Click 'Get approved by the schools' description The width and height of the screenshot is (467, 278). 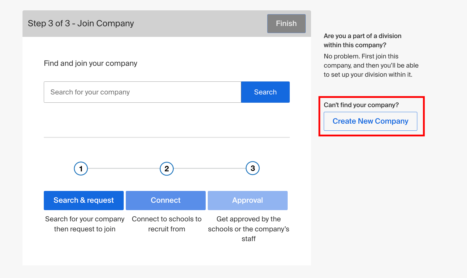(249, 229)
